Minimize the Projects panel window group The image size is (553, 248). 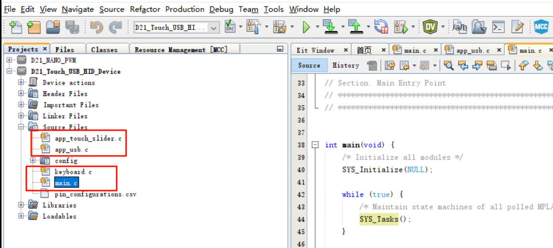[x=280, y=49]
